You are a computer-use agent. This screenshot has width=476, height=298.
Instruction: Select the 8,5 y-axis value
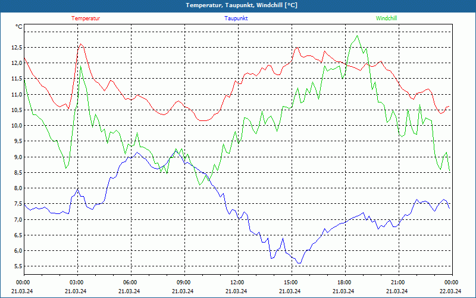click(x=18, y=173)
